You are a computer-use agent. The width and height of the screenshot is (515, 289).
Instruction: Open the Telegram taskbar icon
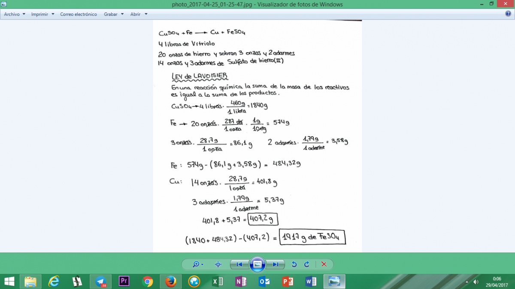[x=101, y=281]
